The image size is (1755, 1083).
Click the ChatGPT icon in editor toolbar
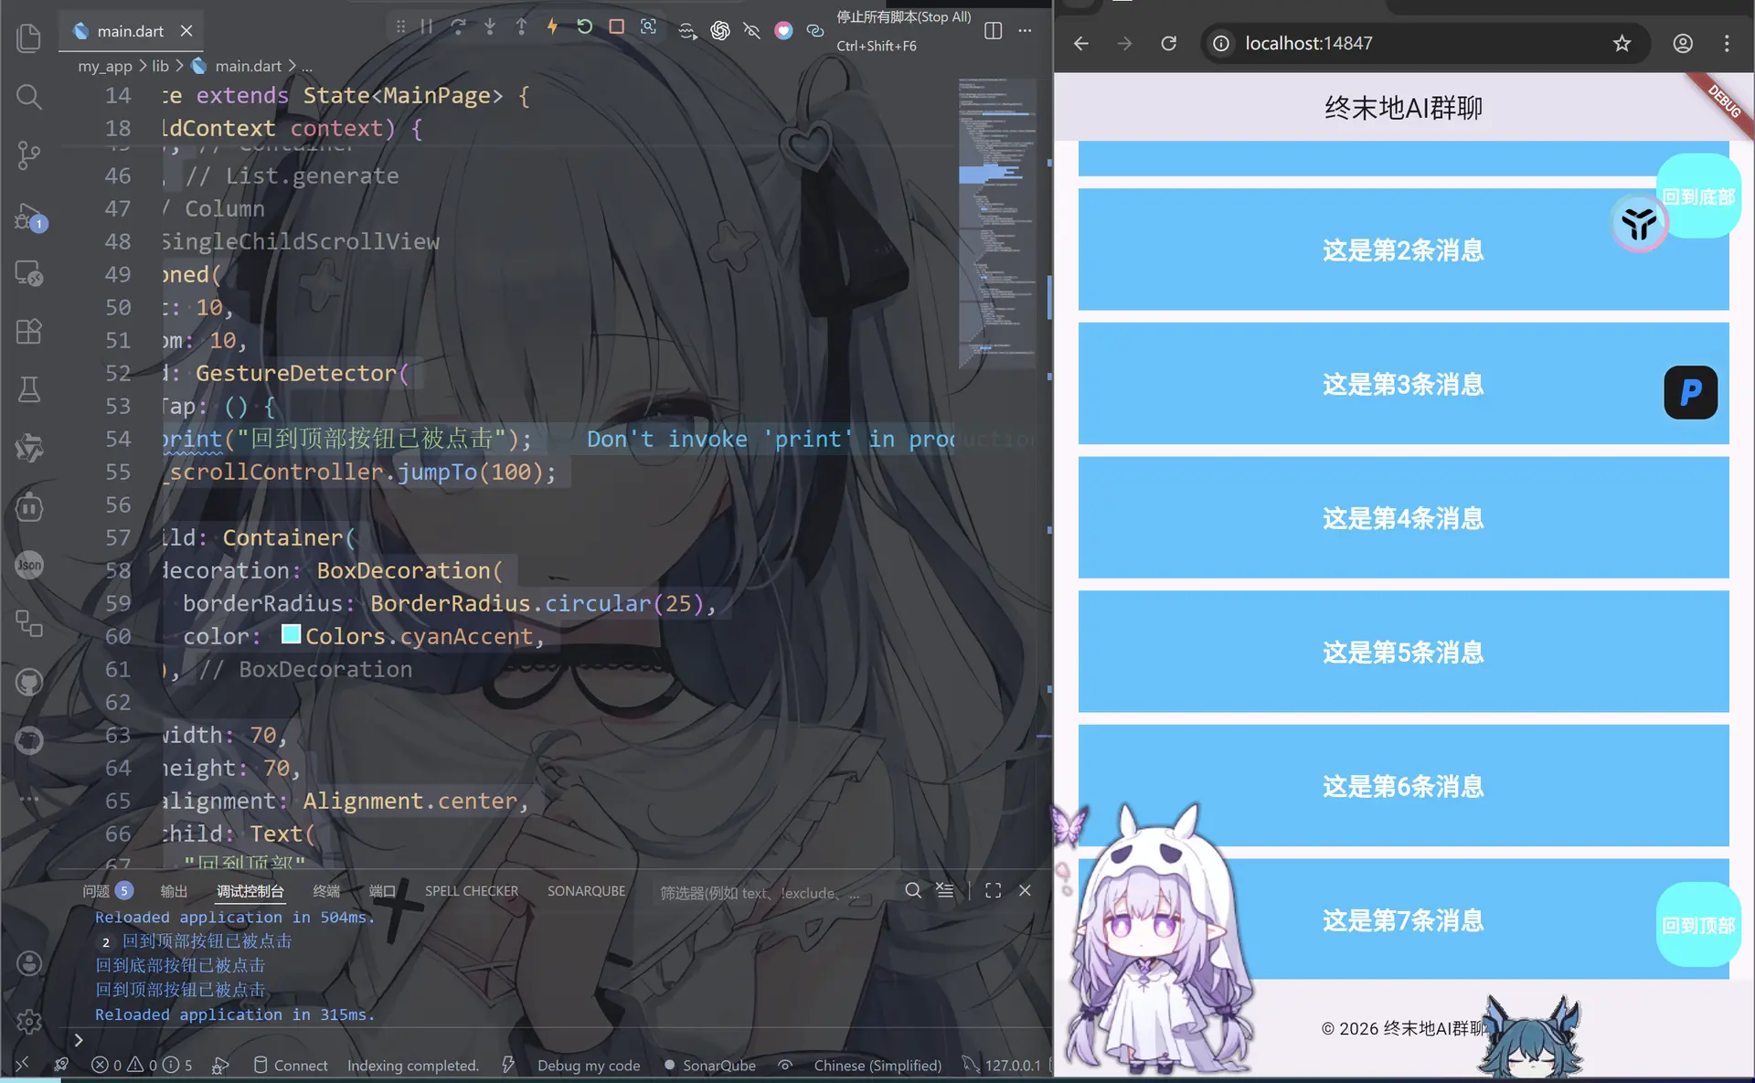click(x=720, y=31)
